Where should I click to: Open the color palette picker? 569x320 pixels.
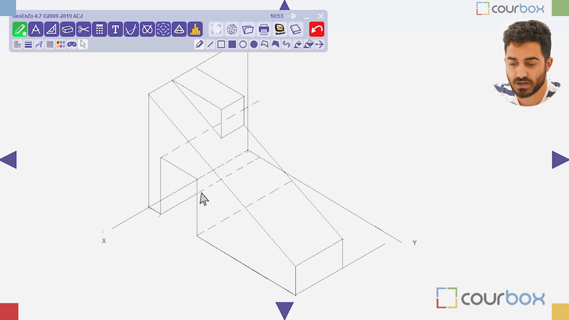60,44
